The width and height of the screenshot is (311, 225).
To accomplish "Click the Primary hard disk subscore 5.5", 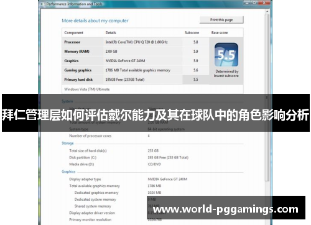I will pos(196,80).
